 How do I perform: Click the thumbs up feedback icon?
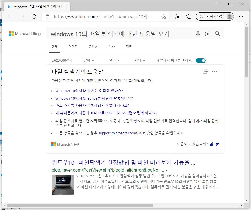[x=212, y=144]
